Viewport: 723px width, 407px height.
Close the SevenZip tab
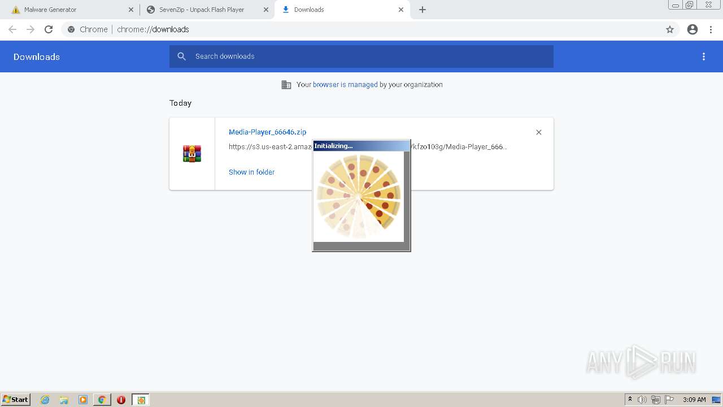pyautogui.click(x=266, y=10)
